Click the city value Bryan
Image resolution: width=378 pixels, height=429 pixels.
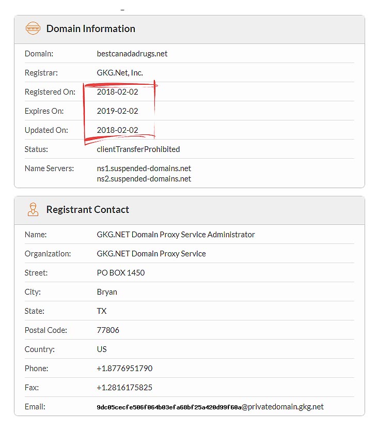[x=107, y=292]
